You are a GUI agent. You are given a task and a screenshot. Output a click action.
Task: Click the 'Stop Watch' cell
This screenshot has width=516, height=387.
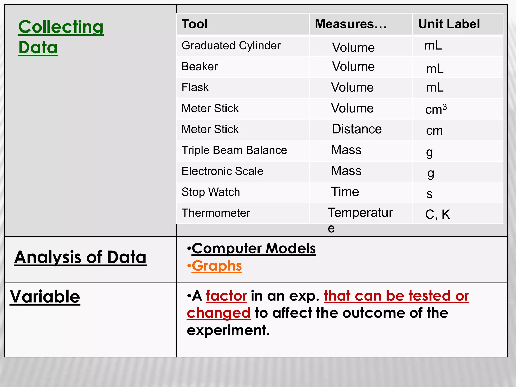click(243, 192)
